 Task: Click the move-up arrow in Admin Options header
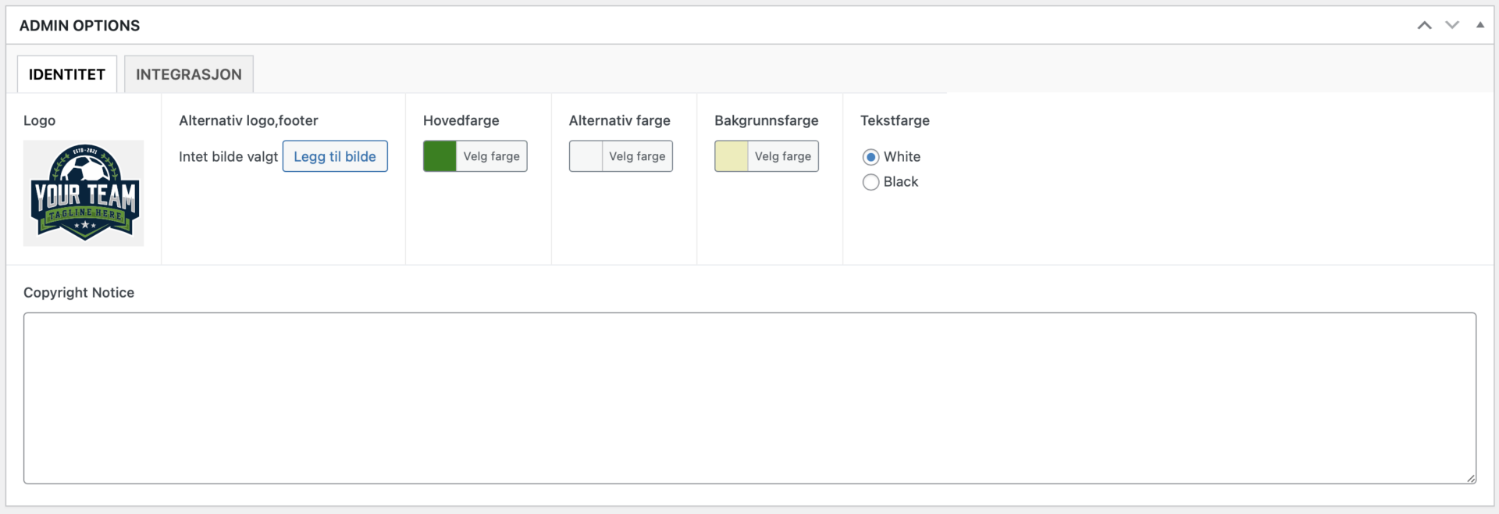[1424, 25]
